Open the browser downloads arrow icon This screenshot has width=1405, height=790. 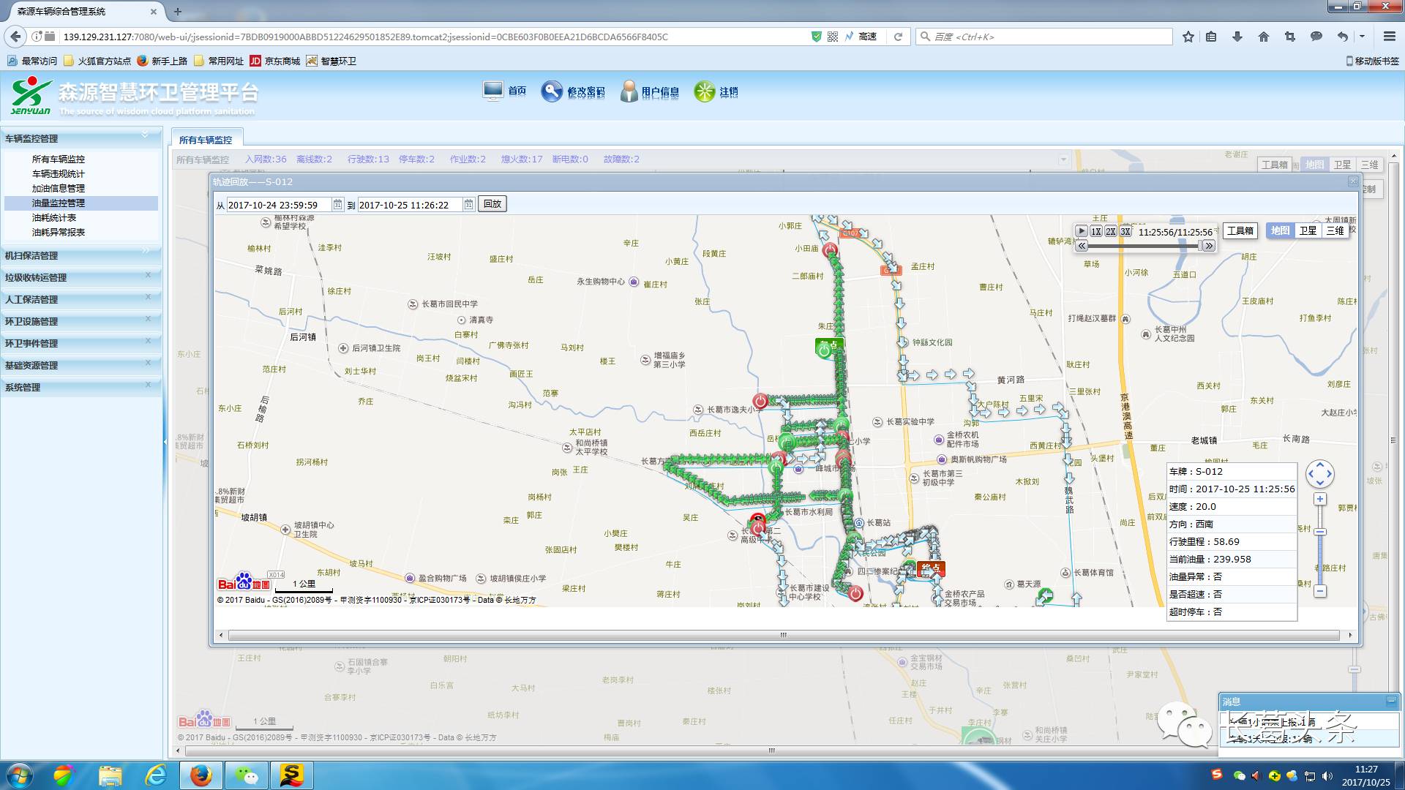point(1237,37)
